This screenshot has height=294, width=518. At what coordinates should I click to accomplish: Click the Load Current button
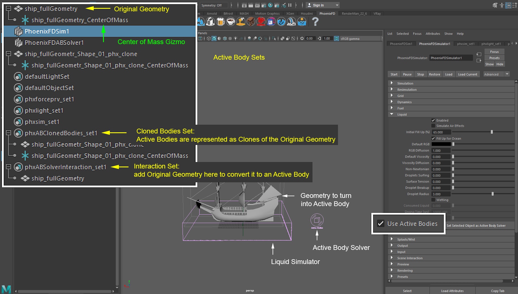click(468, 74)
